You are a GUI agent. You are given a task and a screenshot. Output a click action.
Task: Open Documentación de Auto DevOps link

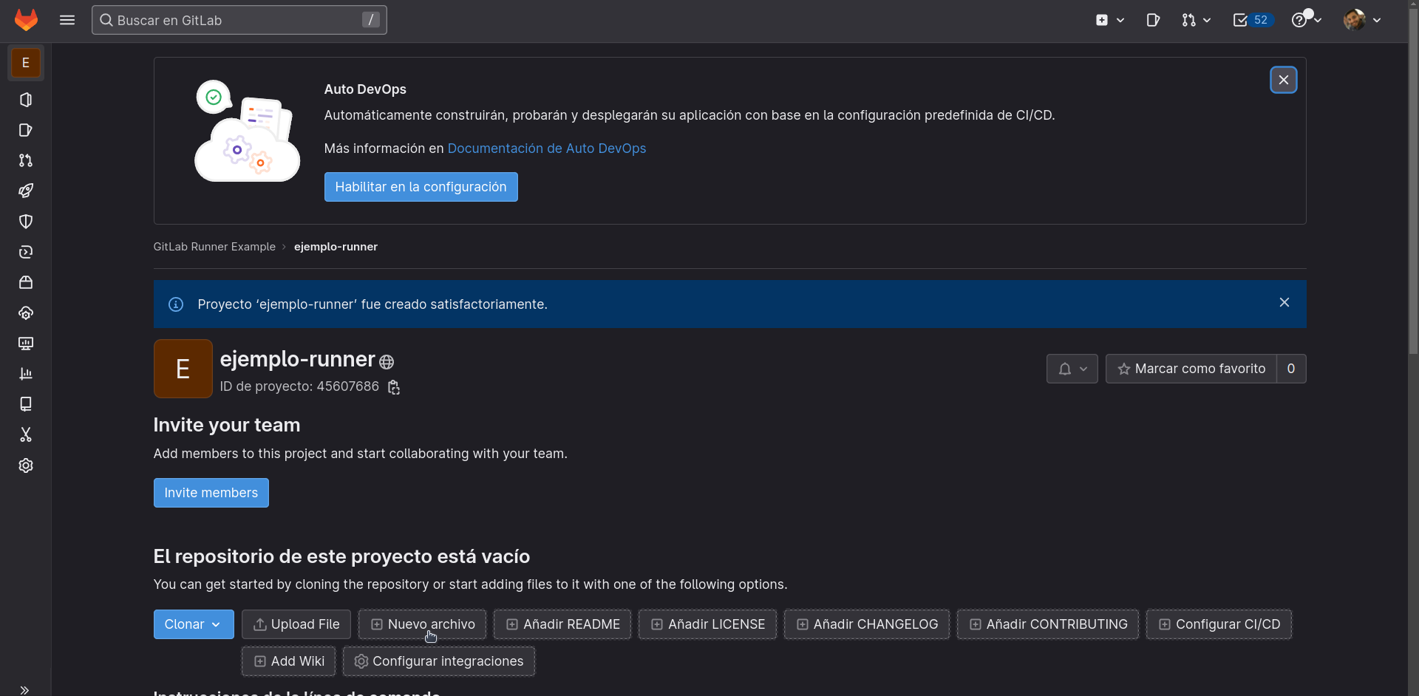tap(547, 149)
